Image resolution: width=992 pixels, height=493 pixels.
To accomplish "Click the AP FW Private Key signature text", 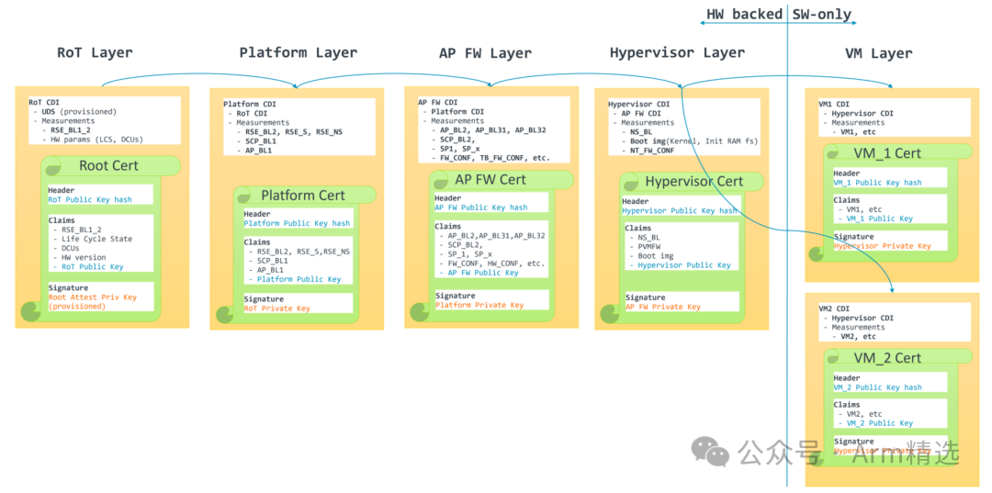I will [x=663, y=307].
